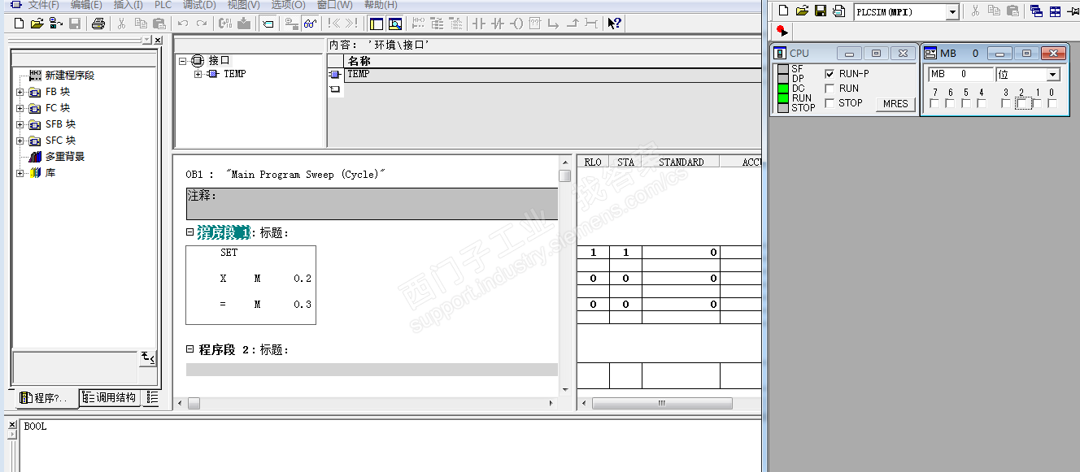The width and height of the screenshot is (1080, 472).
Task: Click the Print icon in LAD editor toolbar
Action: coord(98,24)
